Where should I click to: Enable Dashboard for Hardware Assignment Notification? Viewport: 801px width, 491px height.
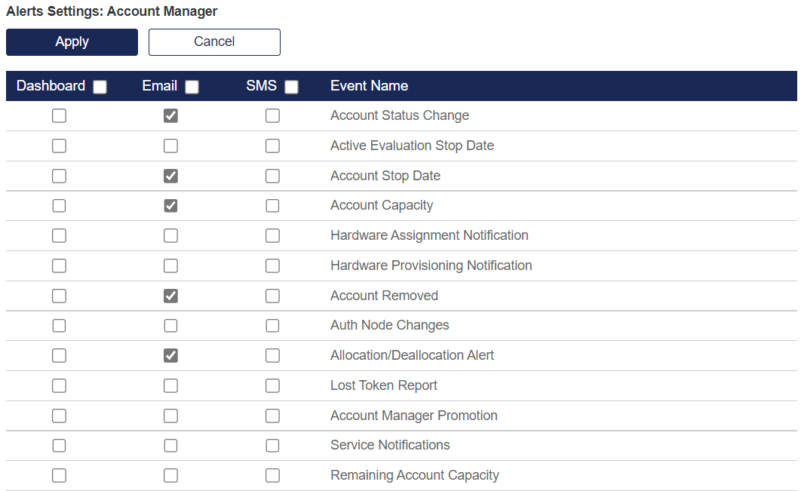pyautogui.click(x=59, y=235)
